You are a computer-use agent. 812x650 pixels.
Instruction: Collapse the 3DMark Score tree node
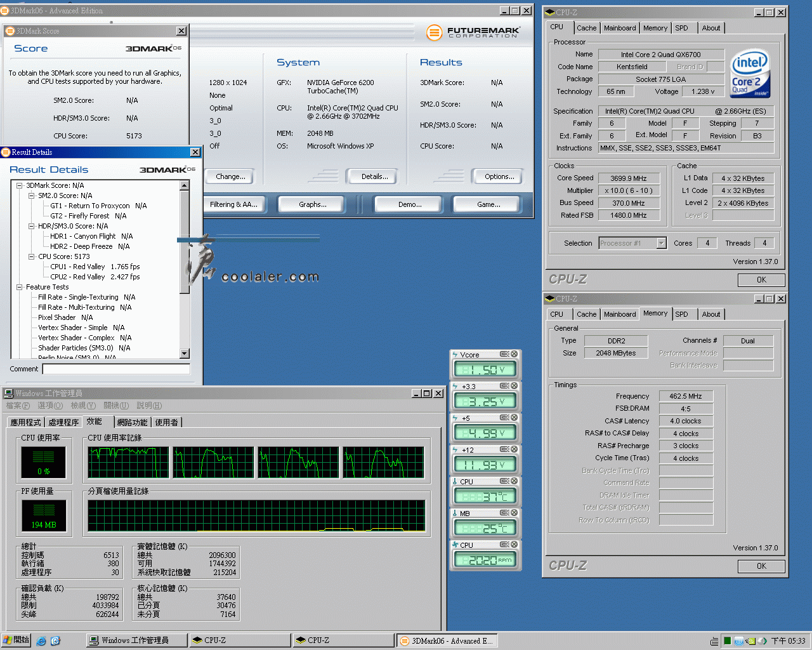[x=20, y=185]
